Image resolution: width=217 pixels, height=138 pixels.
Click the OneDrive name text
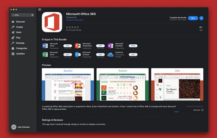click(119, 52)
